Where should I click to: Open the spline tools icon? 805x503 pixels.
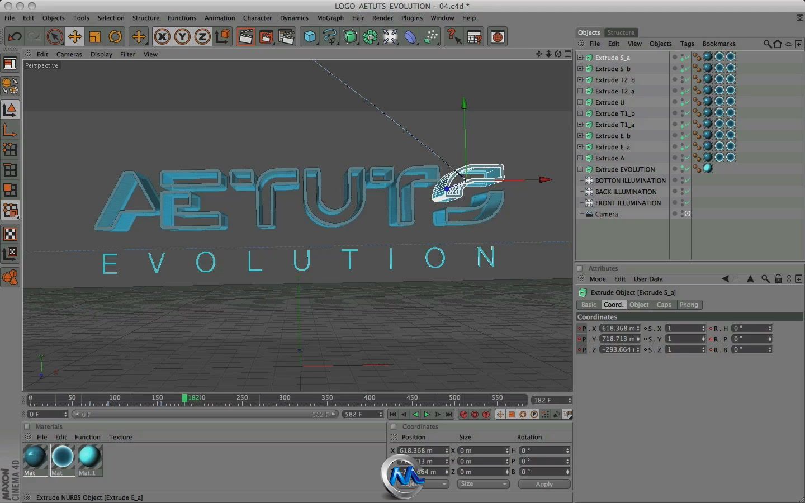(x=330, y=37)
